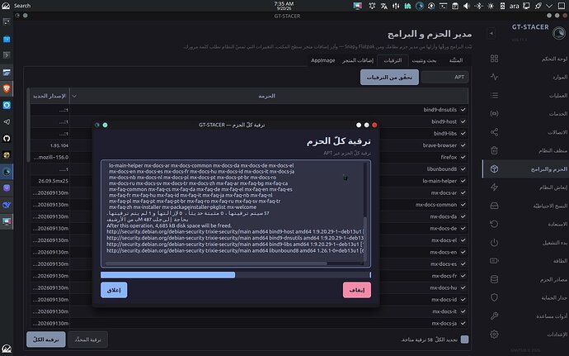Open Telegram from the left dock
The image size is (569, 356).
7,121
